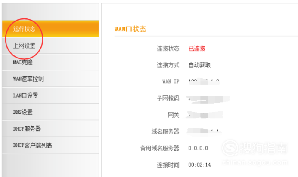Open the 运行状态 menu item
The image size is (298, 177).
pos(25,29)
